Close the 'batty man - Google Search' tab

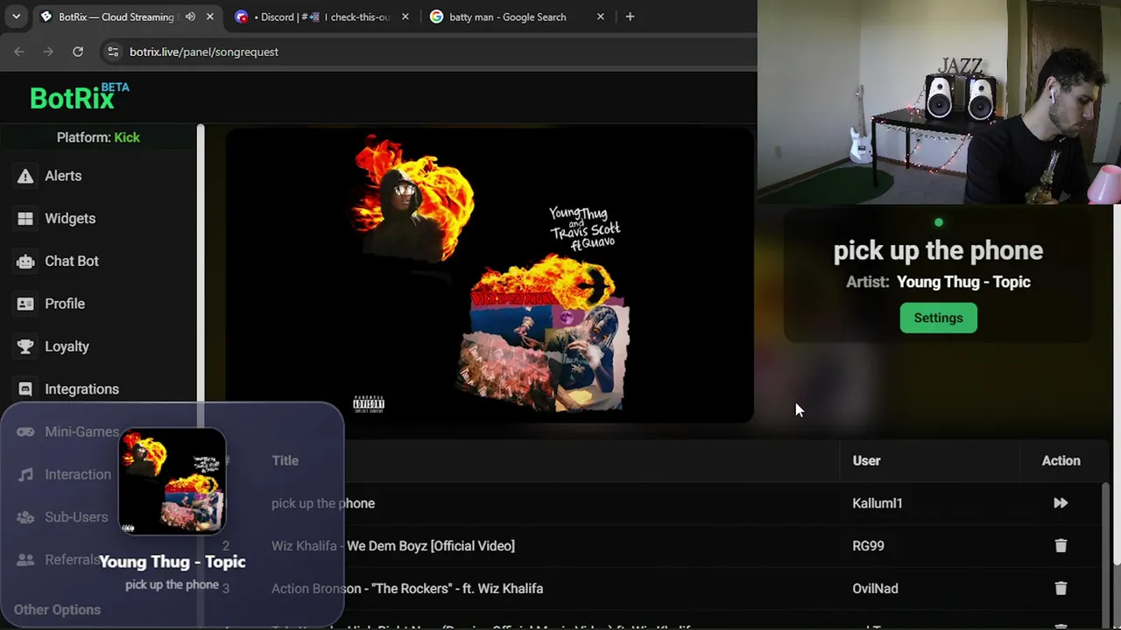coord(601,17)
